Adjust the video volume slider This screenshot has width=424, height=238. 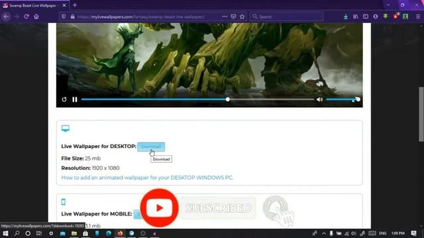coord(343,100)
